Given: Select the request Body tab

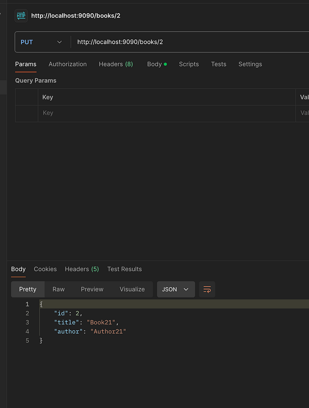Looking at the screenshot, I should pyautogui.click(x=157, y=64).
